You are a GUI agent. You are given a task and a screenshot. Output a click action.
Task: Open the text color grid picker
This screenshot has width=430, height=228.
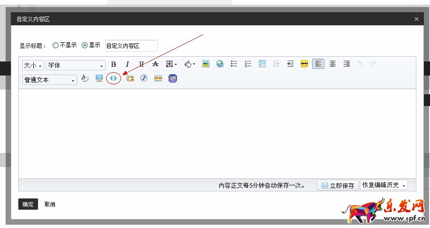171,64
